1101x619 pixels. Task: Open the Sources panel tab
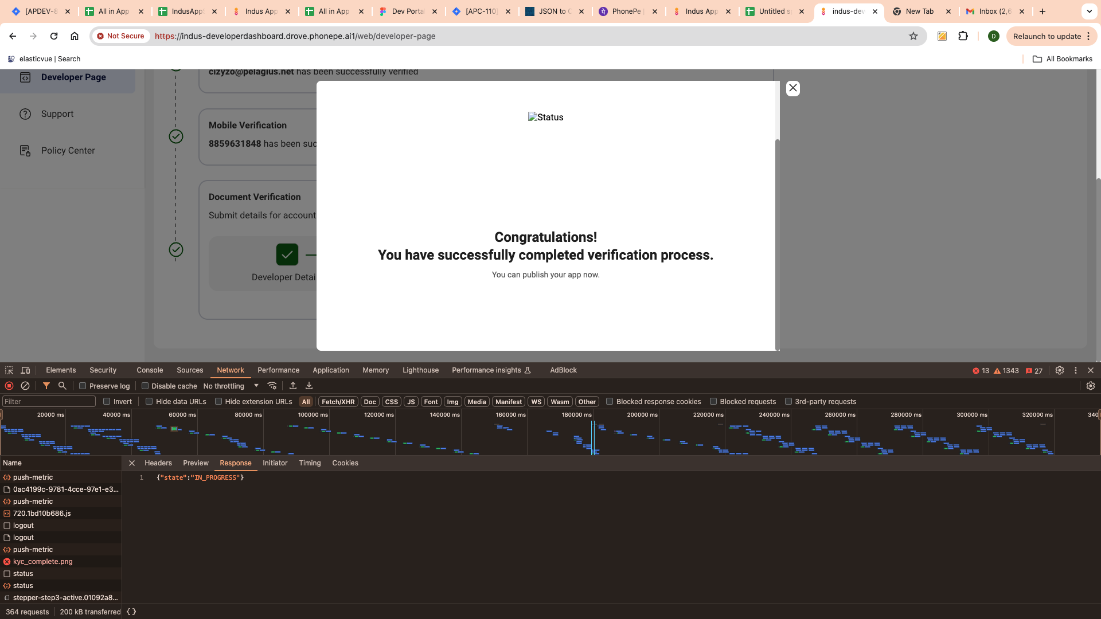click(x=190, y=370)
